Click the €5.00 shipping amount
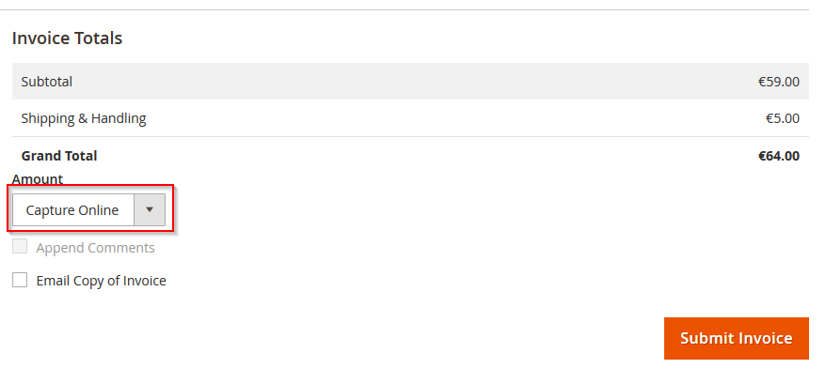Screen dimensions: 826x384 (783, 118)
